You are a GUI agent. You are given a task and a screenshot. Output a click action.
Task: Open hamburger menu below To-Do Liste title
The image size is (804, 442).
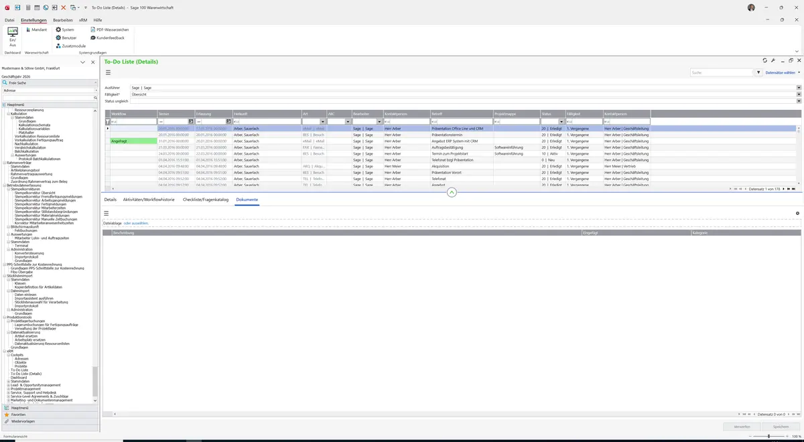point(108,72)
